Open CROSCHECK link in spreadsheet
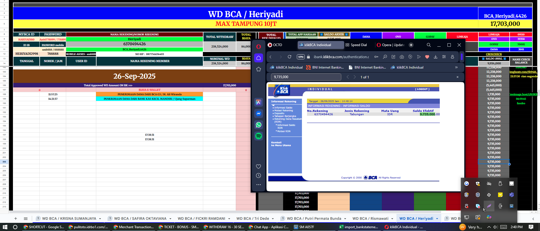This screenshot has width=540, height=231. coord(494,54)
